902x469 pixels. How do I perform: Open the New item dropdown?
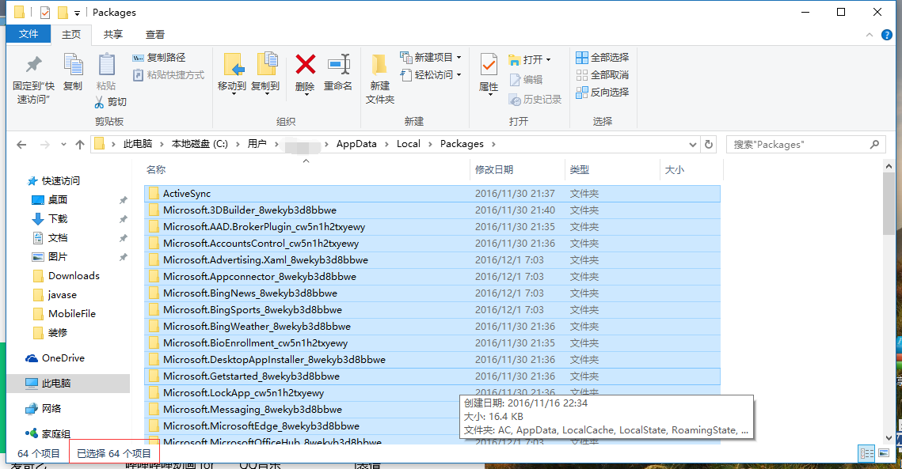click(x=431, y=58)
